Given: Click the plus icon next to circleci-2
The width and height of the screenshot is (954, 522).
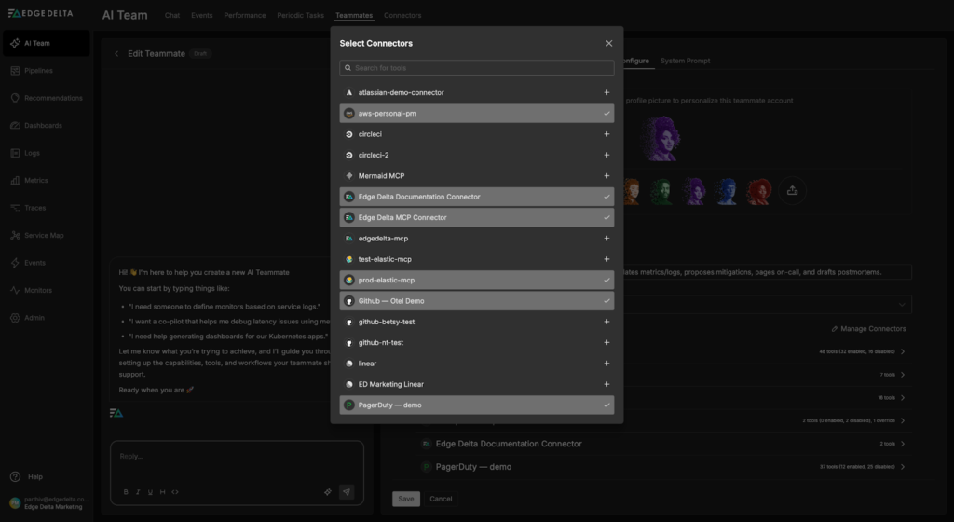Looking at the screenshot, I should [x=606, y=156].
